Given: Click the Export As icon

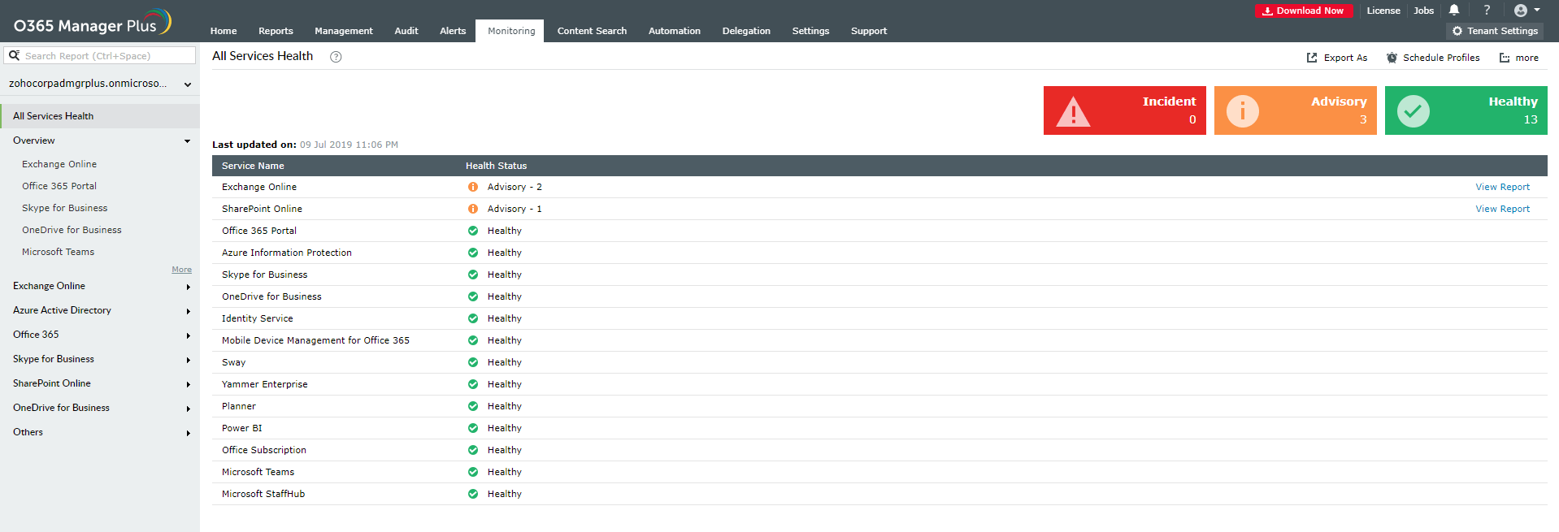Looking at the screenshot, I should click(x=1312, y=58).
